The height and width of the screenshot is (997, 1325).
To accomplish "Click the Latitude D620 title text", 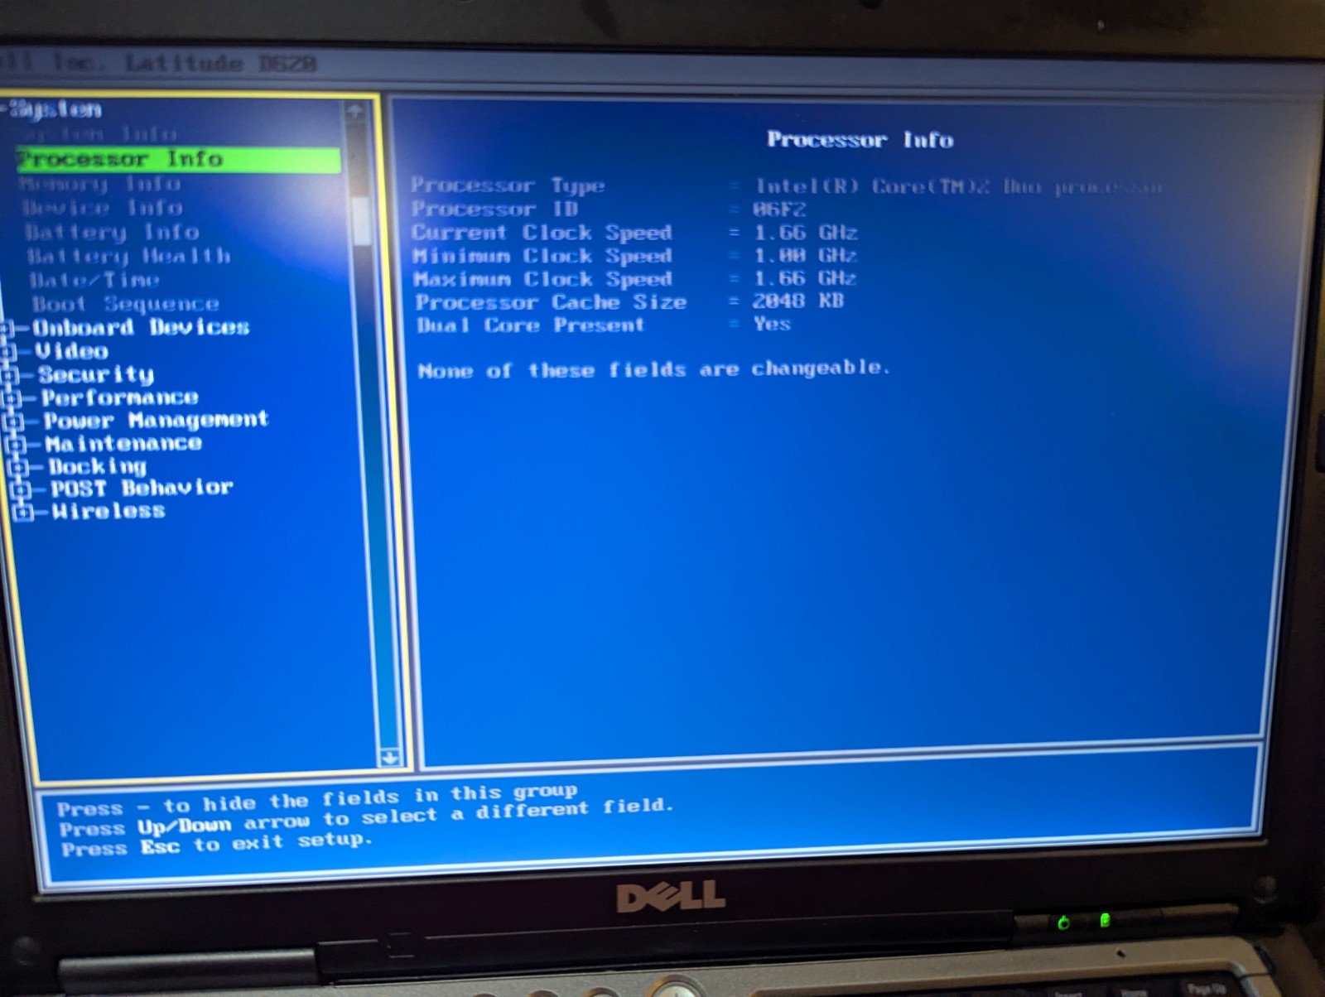I will pyautogui.click(x=221, y=63).
